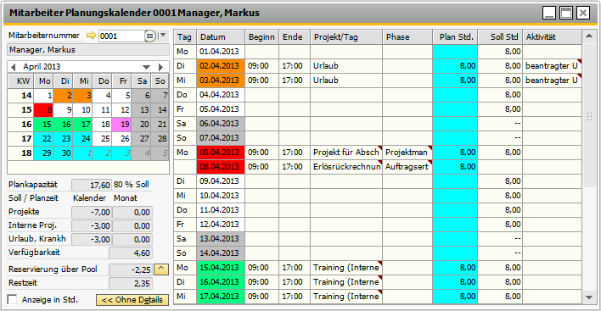This screenshot has height=311, width=601.
Task: Click the yellow link arrow beside Mitarbeiternummer
Action: [x=91, y=36]
